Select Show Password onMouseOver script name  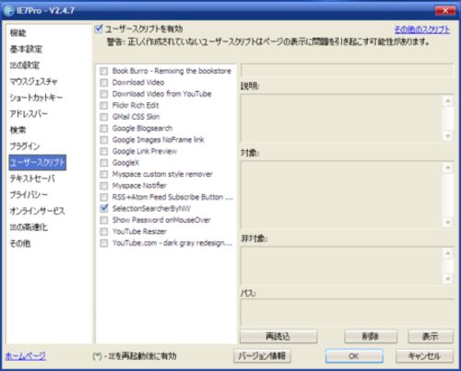161,220
